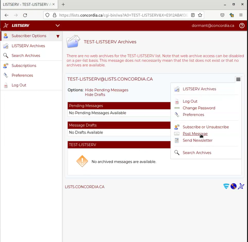Click popup Log Out lock icon
Screen dimensions: 248x242
point(177,101)
